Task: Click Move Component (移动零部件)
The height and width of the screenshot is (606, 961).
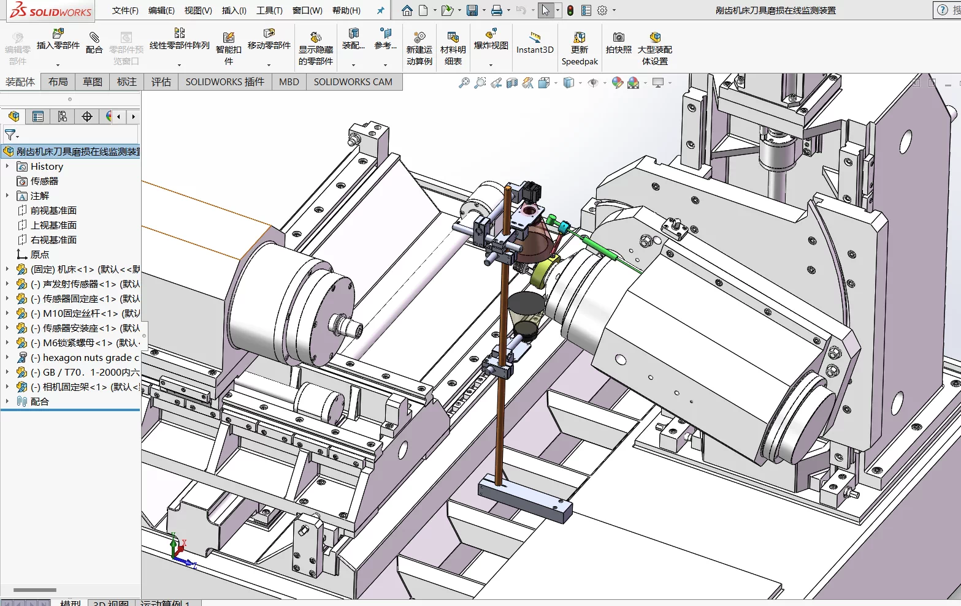Action: tap(269, 40)
